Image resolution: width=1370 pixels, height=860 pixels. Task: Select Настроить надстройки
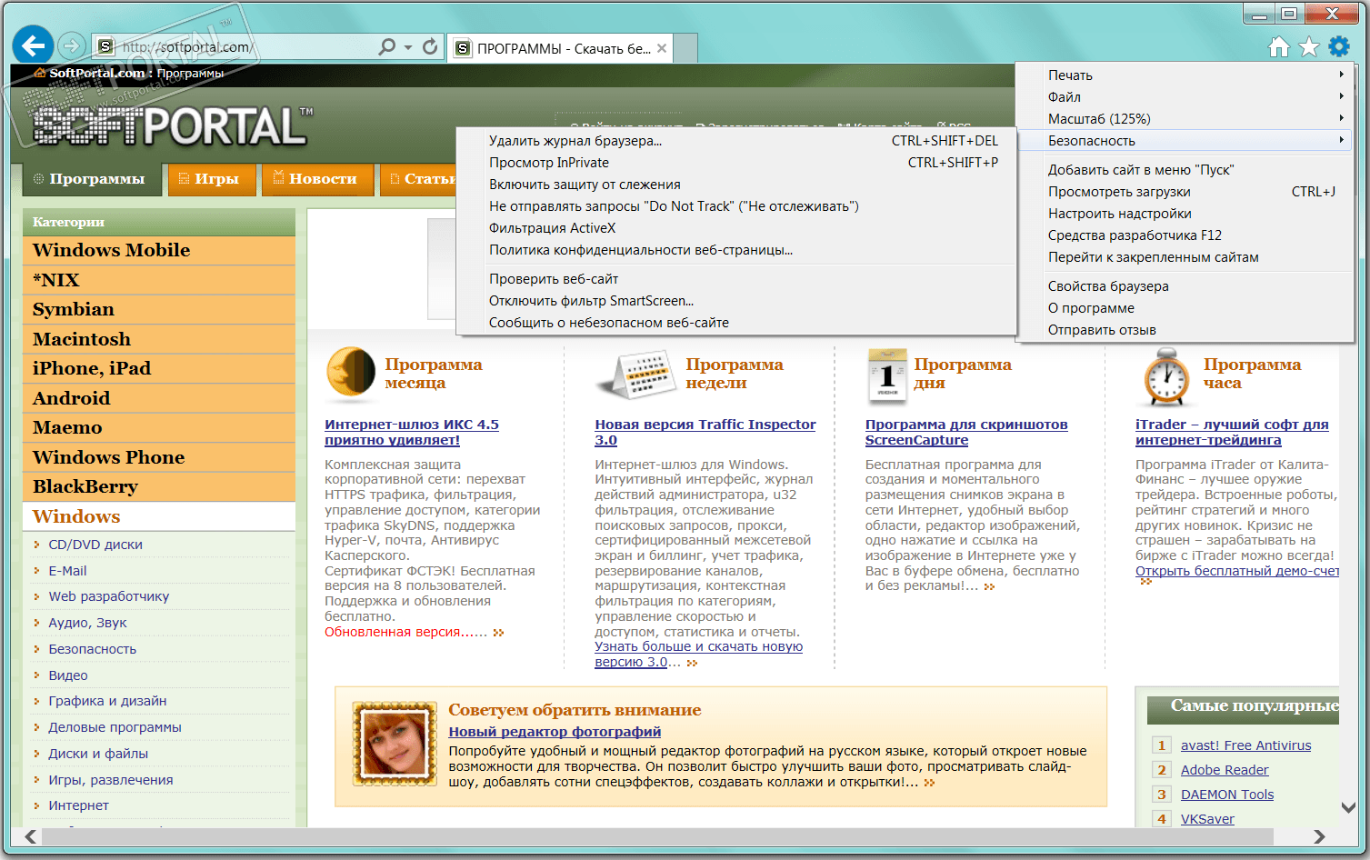click(x=1185, y=213)
